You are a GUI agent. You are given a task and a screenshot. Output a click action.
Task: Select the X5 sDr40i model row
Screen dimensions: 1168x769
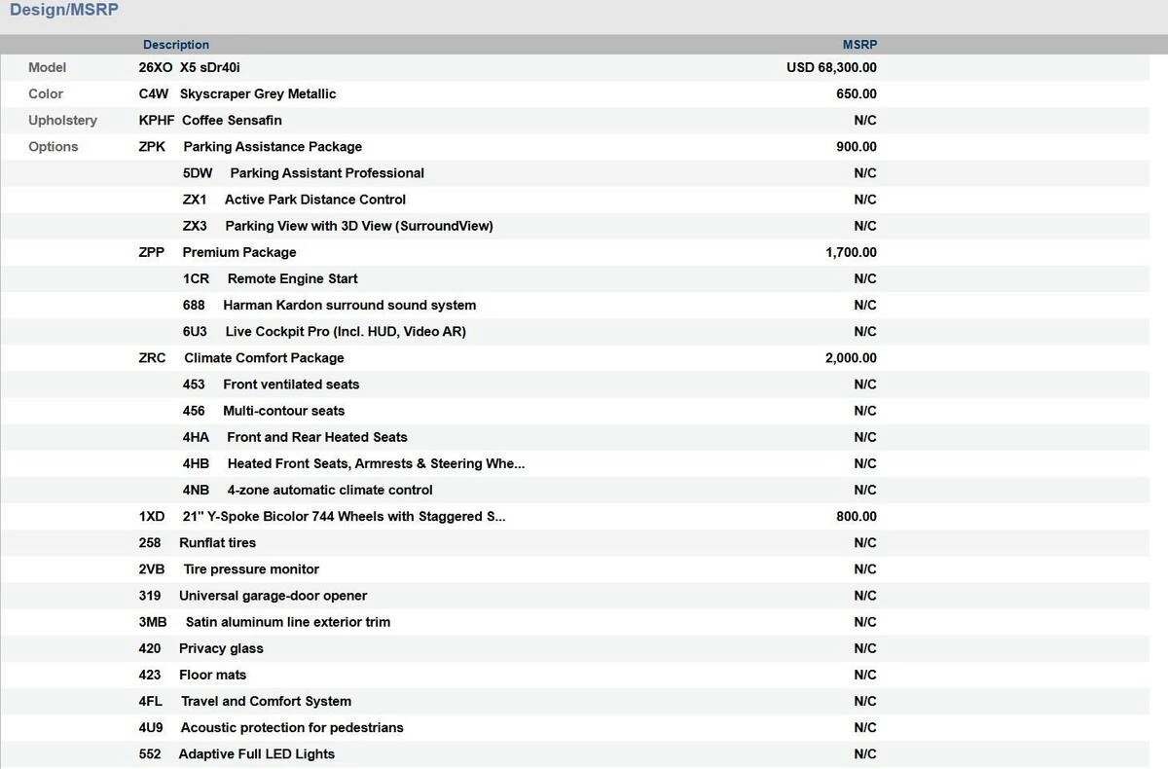tap(209, 68)
